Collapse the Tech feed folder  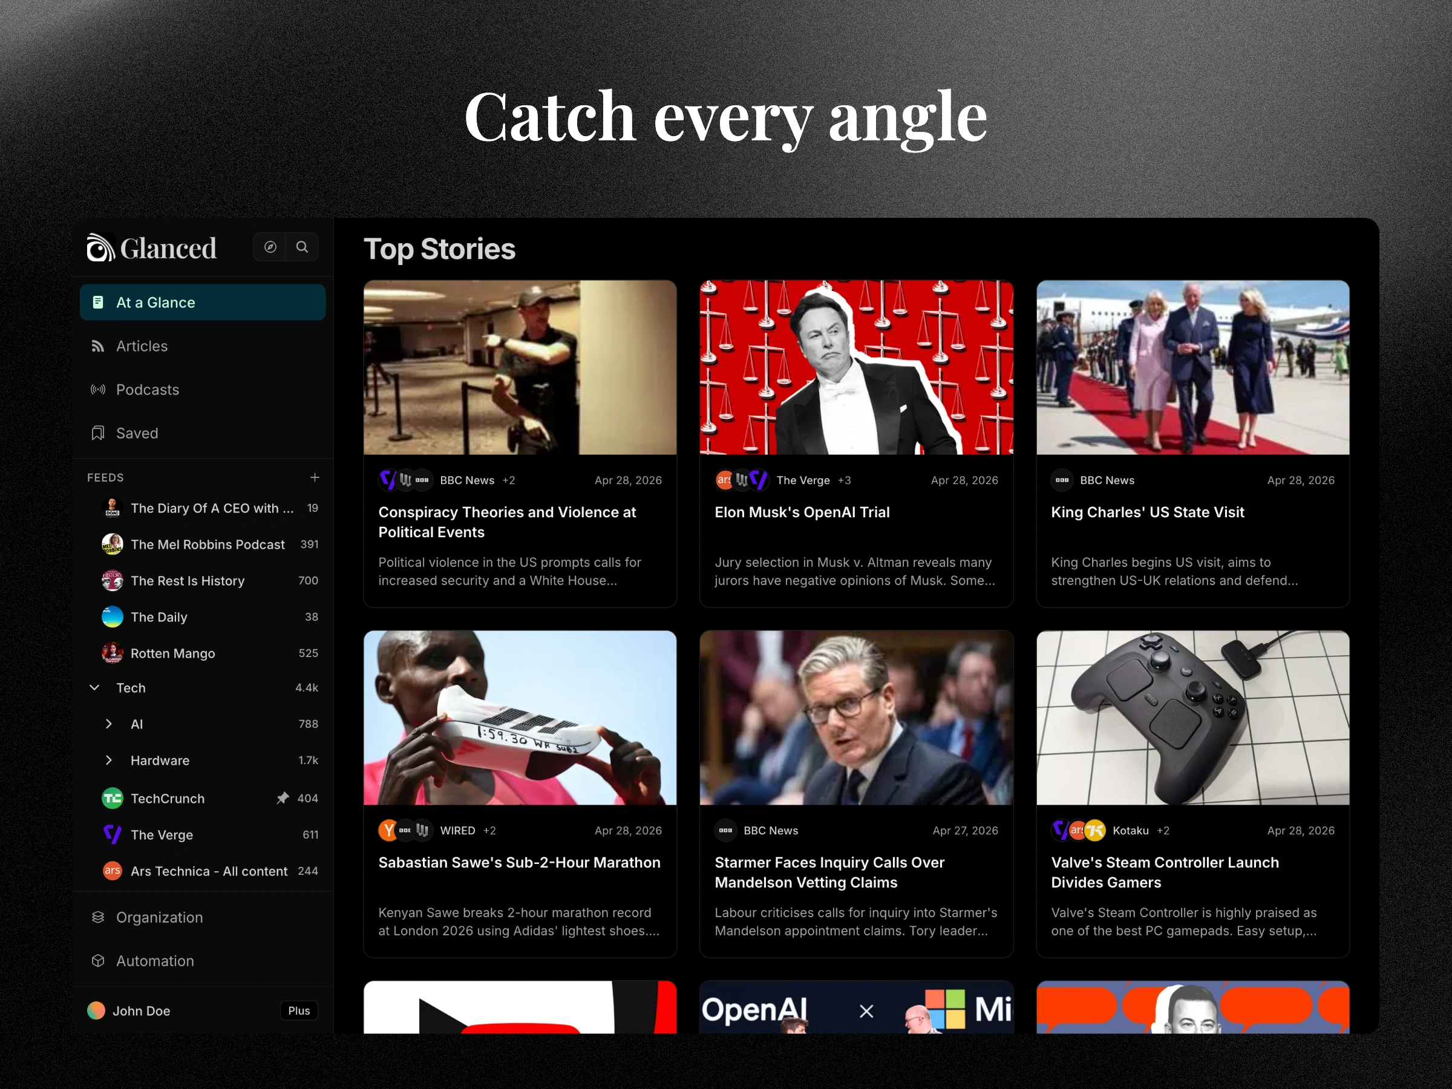pyautogui.click(x=94, y=687)
